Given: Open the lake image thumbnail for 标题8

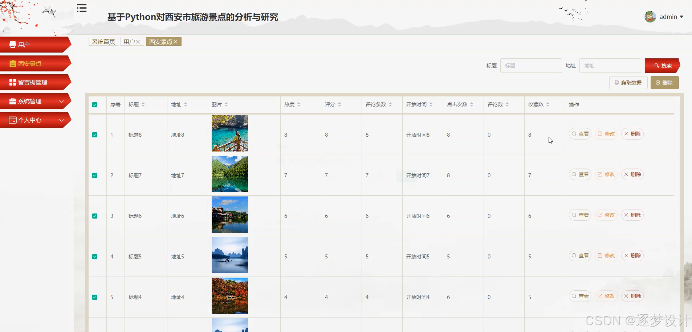Looking at the screenshot, I should [230, 133].
